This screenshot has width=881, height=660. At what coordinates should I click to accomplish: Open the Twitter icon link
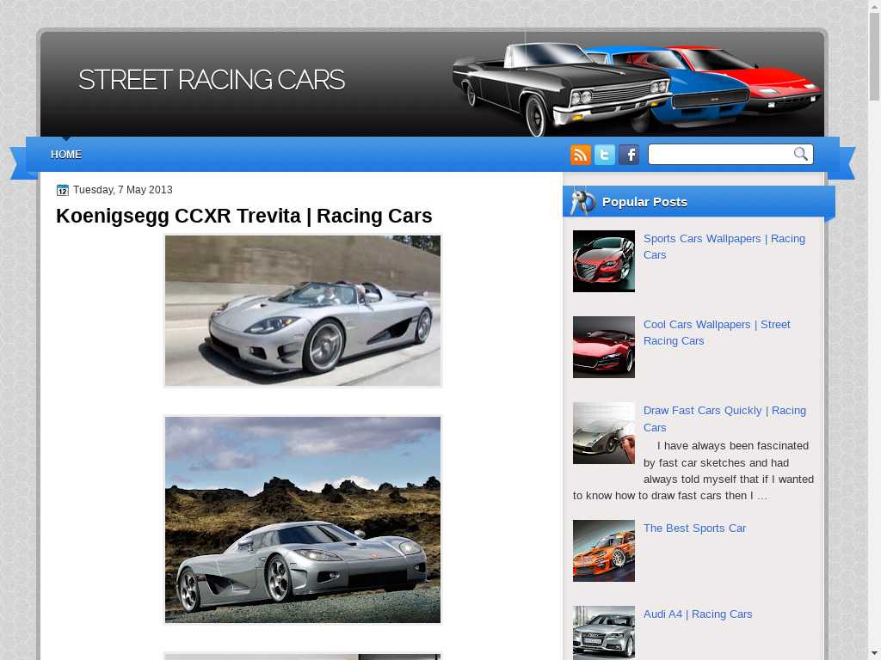tap(605, 155)
